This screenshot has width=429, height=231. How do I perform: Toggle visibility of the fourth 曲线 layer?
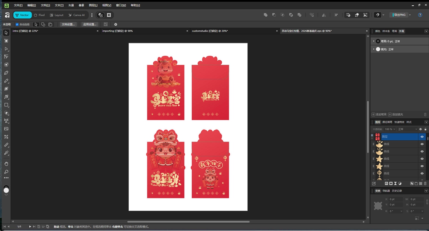click(x=422, y=166)
